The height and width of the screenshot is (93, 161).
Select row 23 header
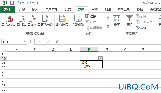click(4, 72)
